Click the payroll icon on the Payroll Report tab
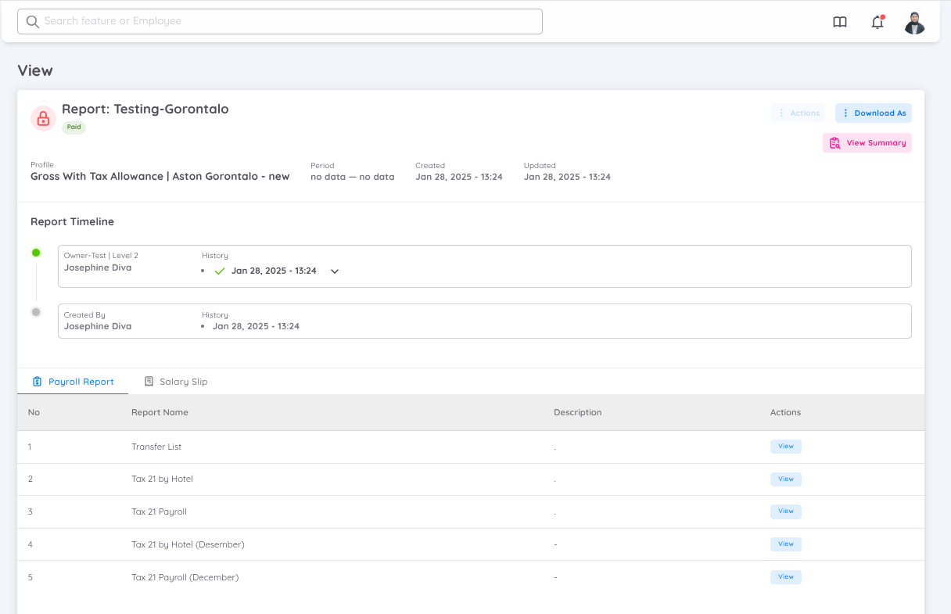This screenshot has width=951, height=614. coord(37,381)
